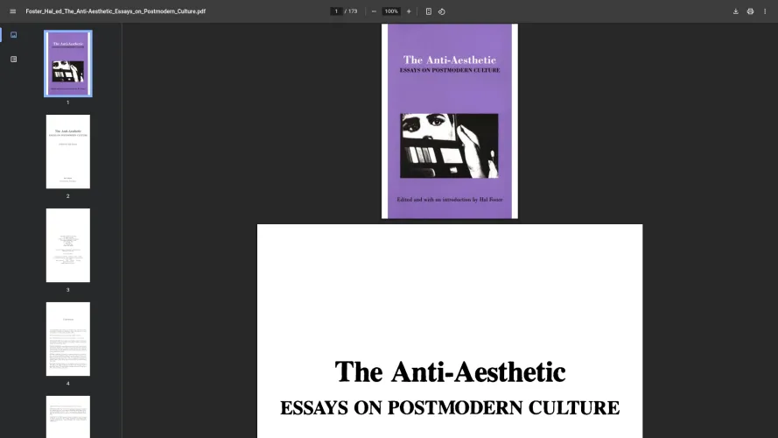
Task: Click the cover title 'The Anti-Aesthetic'
Action: coord(450,60)
